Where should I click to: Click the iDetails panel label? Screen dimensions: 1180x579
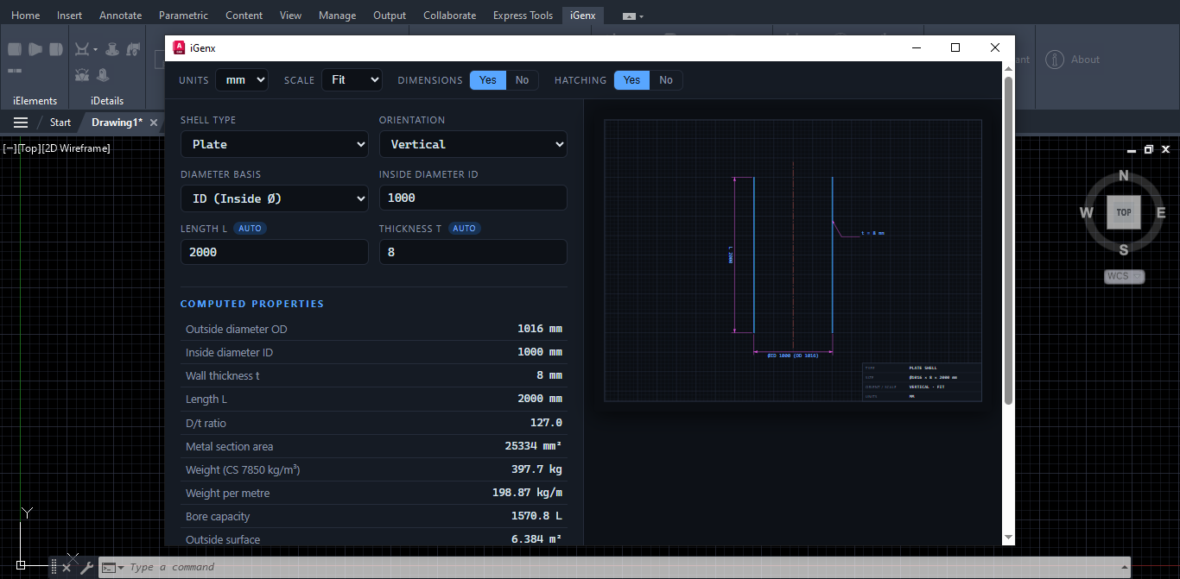107,101
